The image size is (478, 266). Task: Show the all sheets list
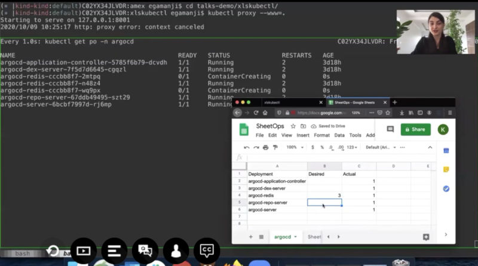tap(261, 237)
